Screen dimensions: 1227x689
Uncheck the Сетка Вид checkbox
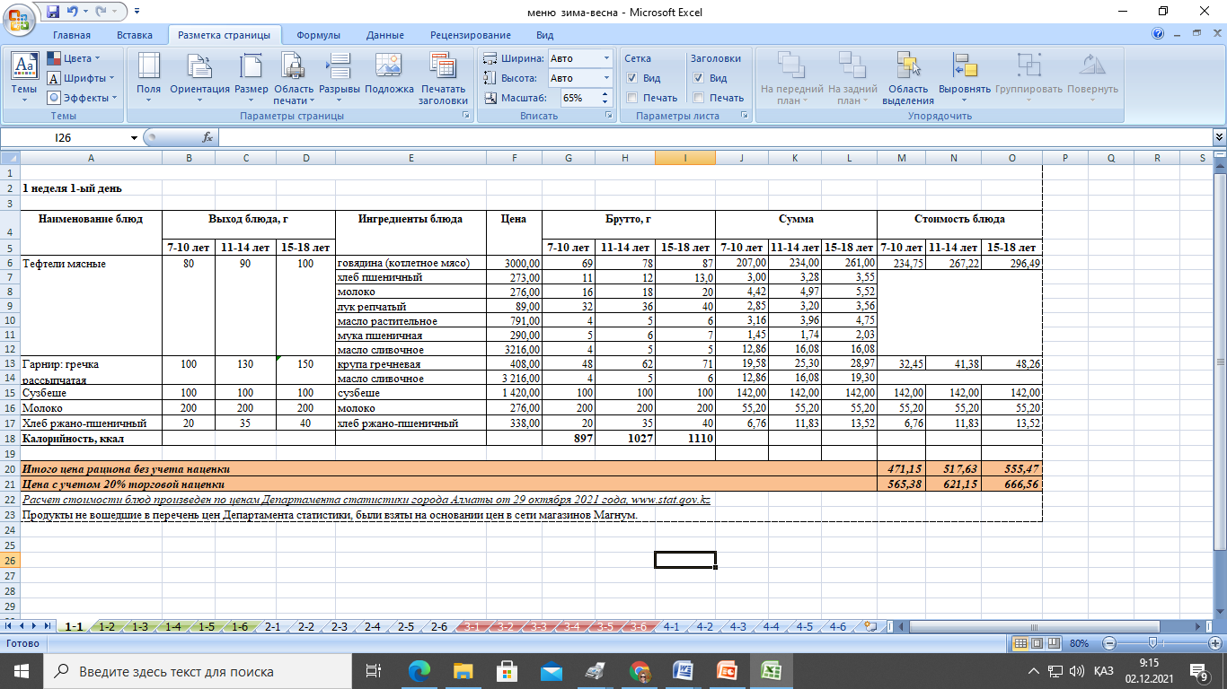pyautogui.click(x=632, y=78)
